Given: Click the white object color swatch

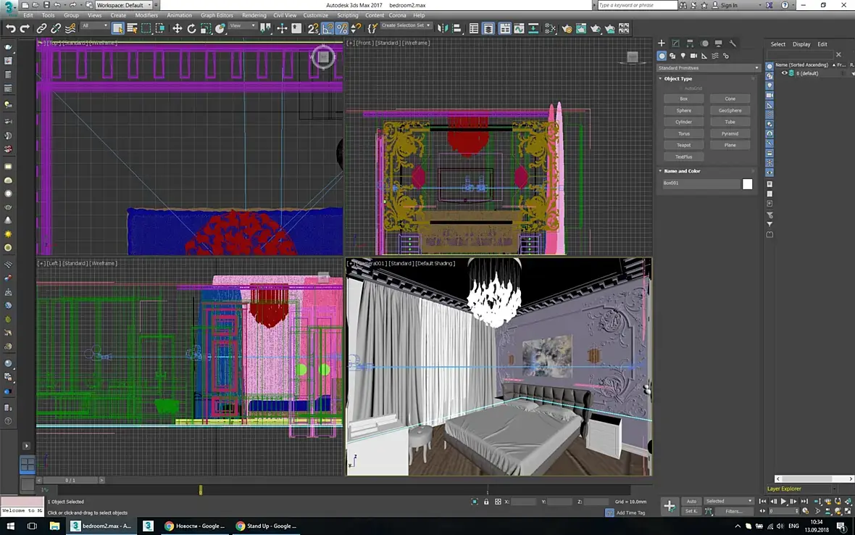Looking at the screenshot, I should click(x=747, y=184).
